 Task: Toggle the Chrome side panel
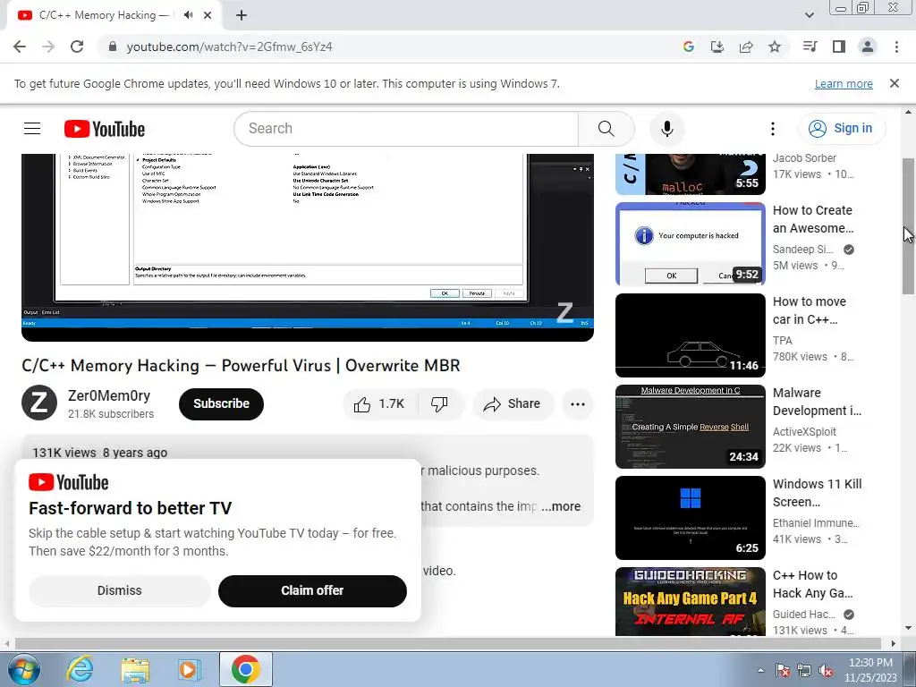pos(839,47)
